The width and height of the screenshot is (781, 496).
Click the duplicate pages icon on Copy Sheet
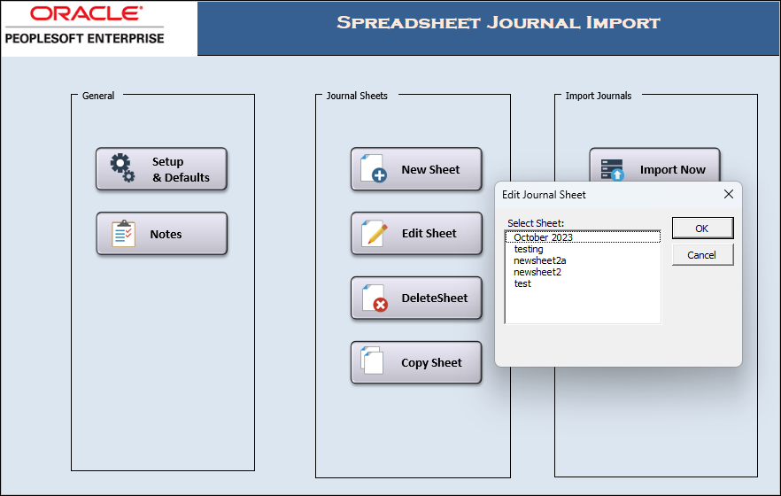click(372, 360)
